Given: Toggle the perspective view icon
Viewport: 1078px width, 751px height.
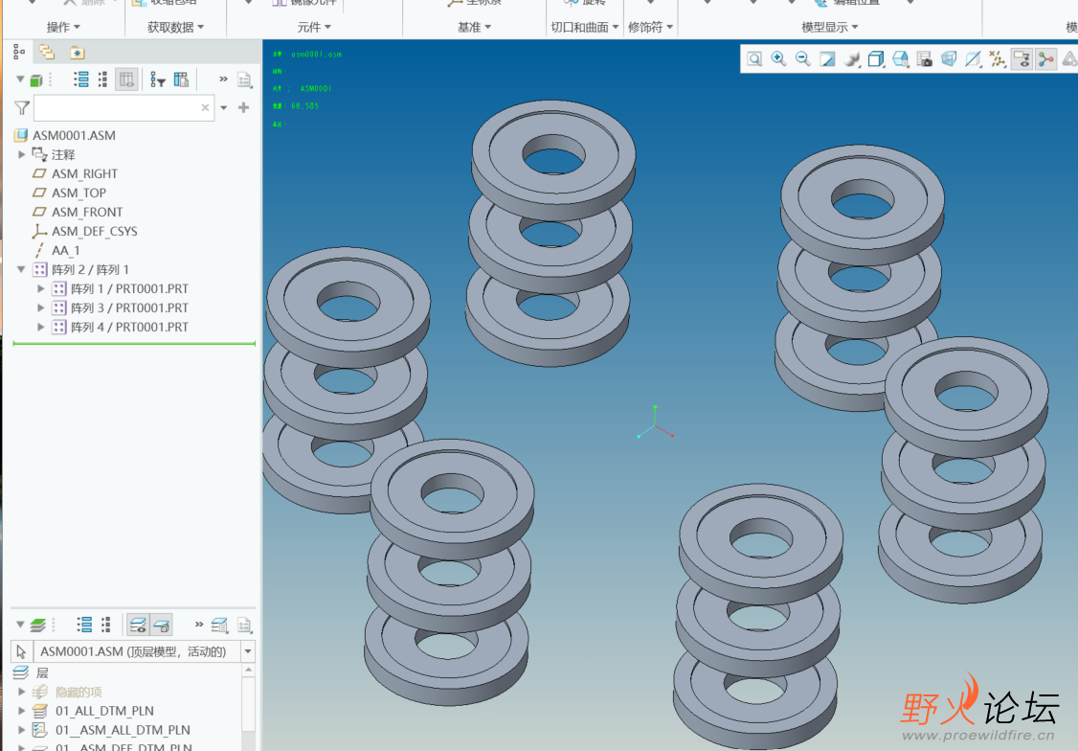Looking at the screenshot, I should 949,59.
